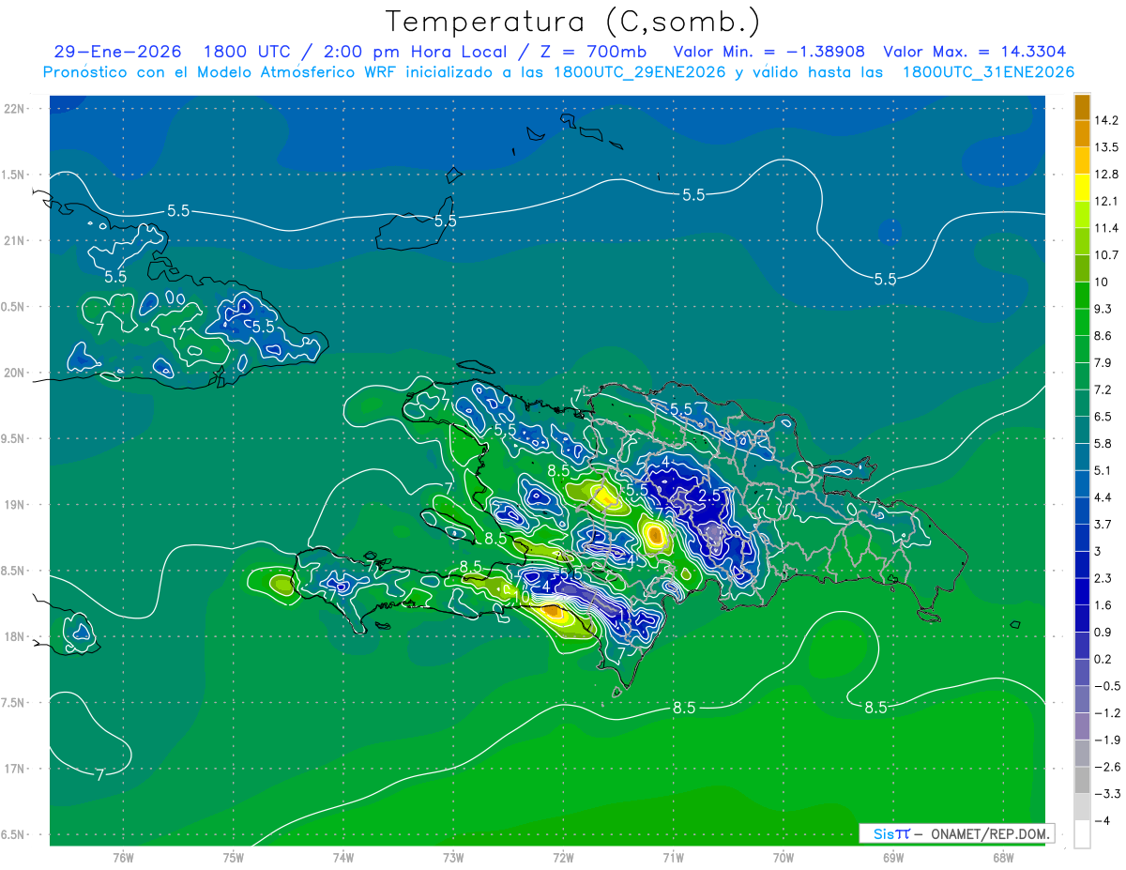Click the '2.5' contour label on the map

coord(710,496)
